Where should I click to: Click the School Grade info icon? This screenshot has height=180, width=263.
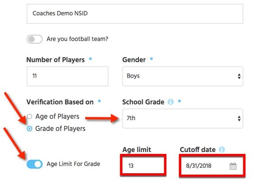coord(170,102)
